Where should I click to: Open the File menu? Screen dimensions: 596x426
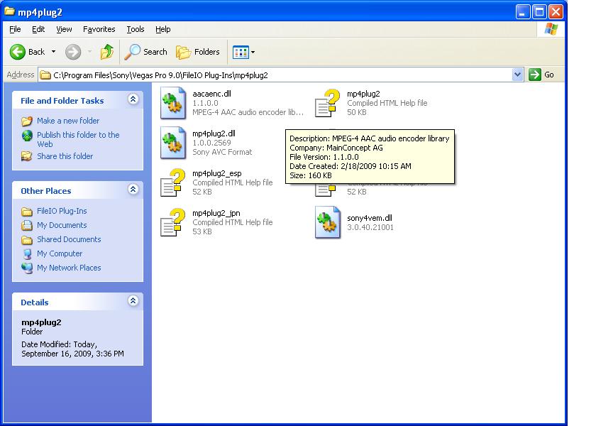[15, 29]
